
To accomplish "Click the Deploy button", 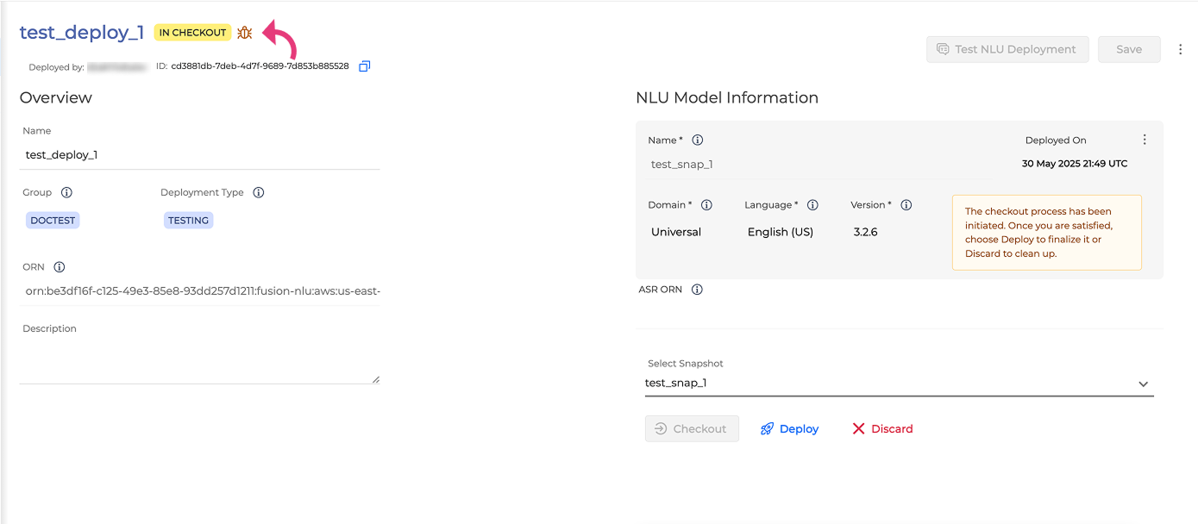I will [x=789, y=429].
